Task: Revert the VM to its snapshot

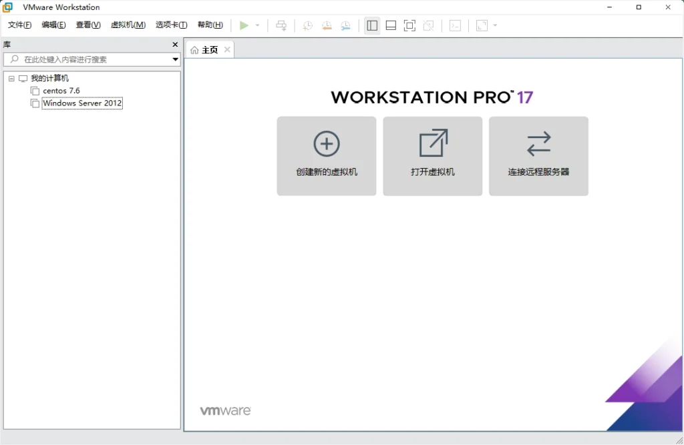Action: tap(327, 25)
